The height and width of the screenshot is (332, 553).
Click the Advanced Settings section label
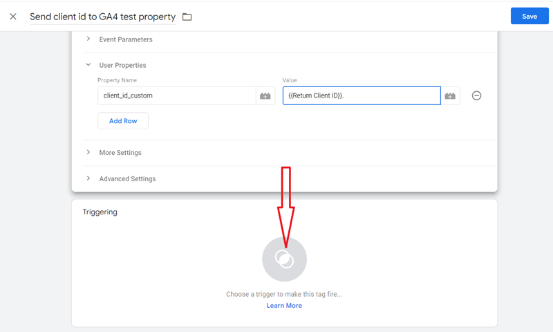coord(127,178)
